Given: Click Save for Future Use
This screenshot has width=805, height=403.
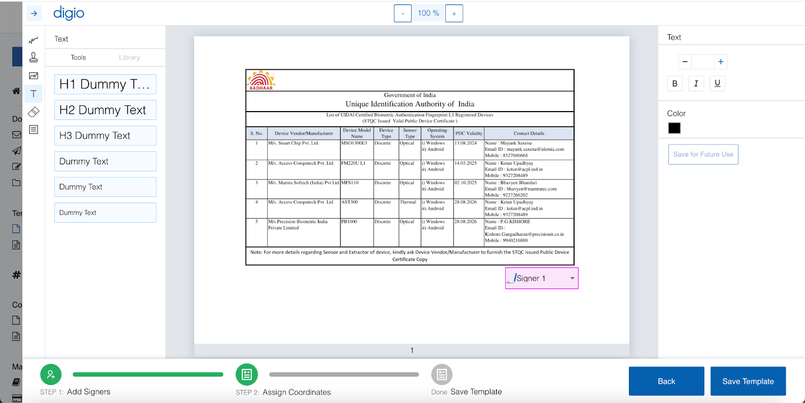Looking at the screenshot, I should 703,154.
